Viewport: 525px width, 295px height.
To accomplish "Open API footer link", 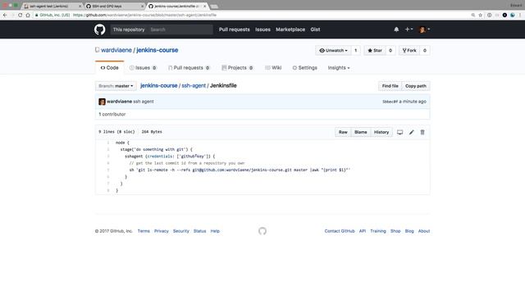I will coord(363,231).
